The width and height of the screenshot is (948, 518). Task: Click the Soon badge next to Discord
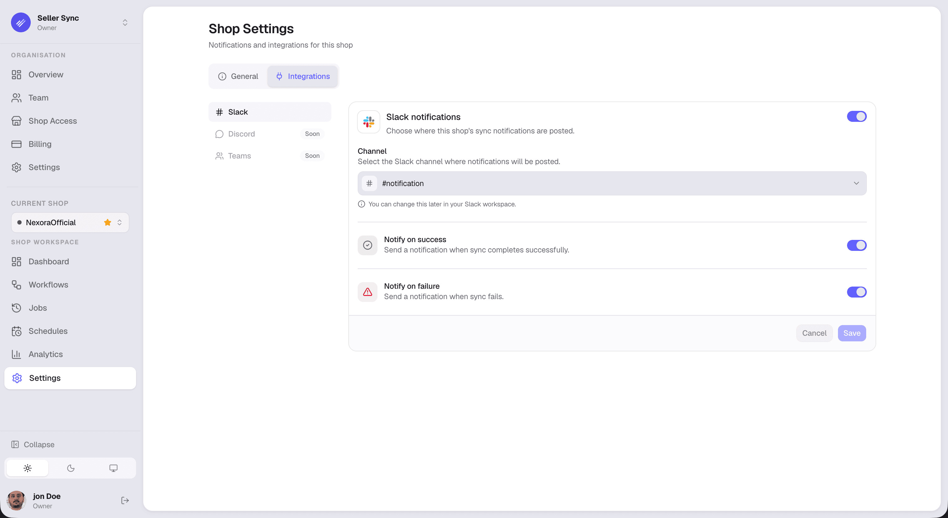point(312,134)
